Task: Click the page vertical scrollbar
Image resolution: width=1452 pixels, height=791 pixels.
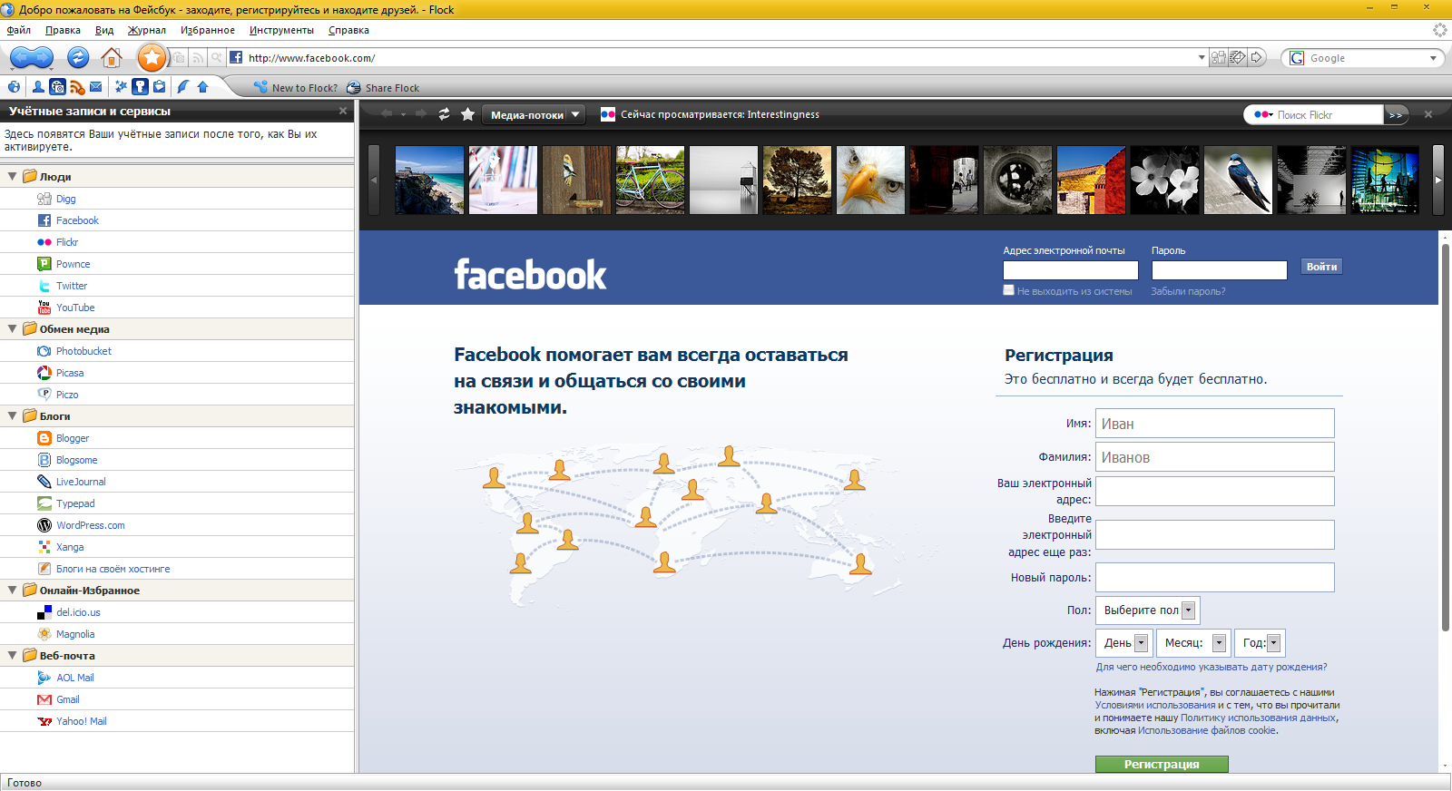Action: pos(1446,435)
